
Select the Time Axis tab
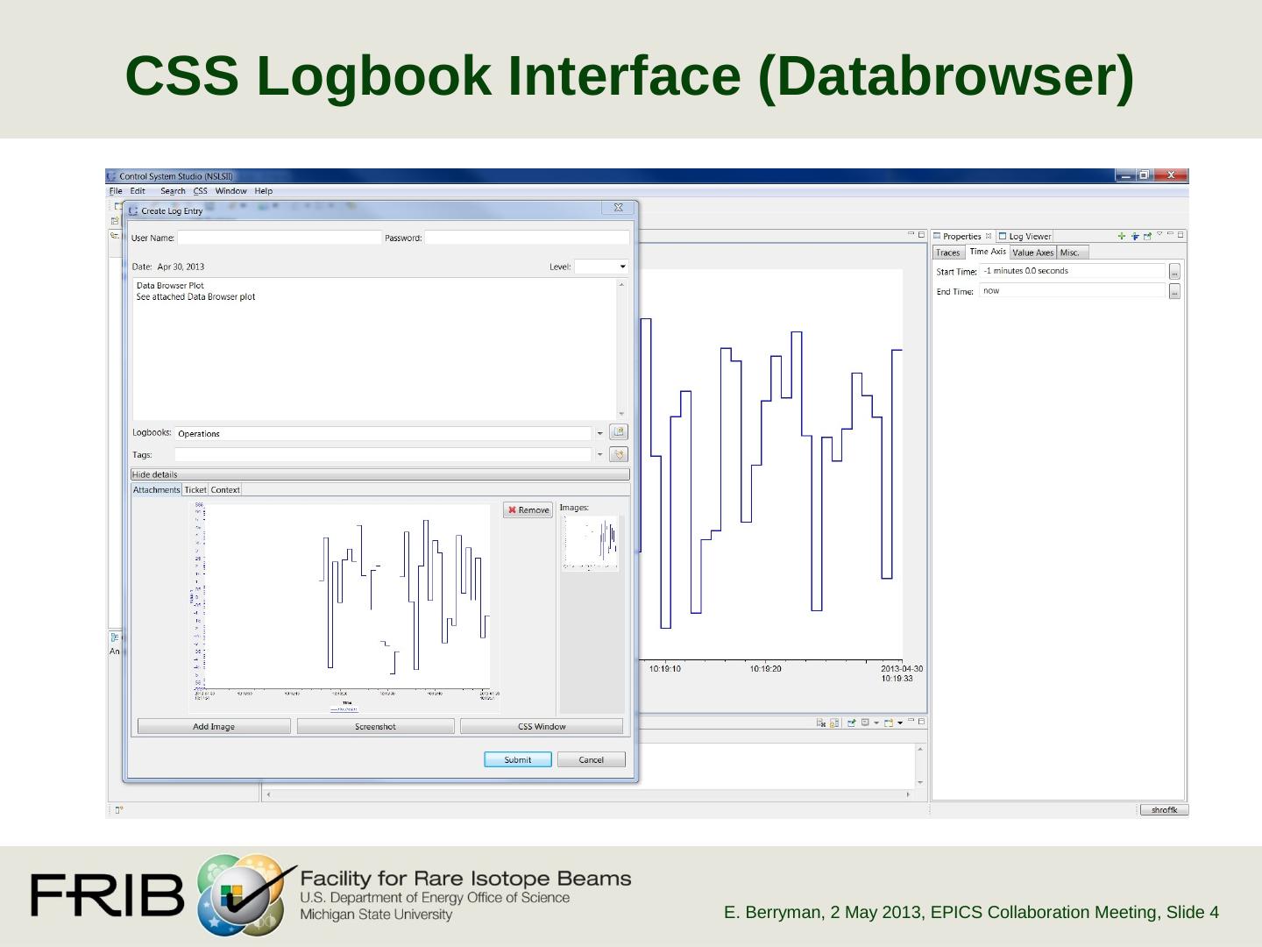[988, 252]
